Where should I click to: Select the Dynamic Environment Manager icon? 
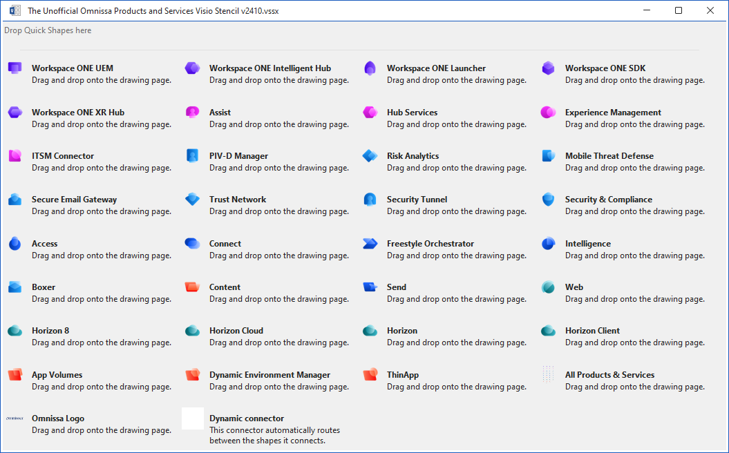(x=193, y=374)
